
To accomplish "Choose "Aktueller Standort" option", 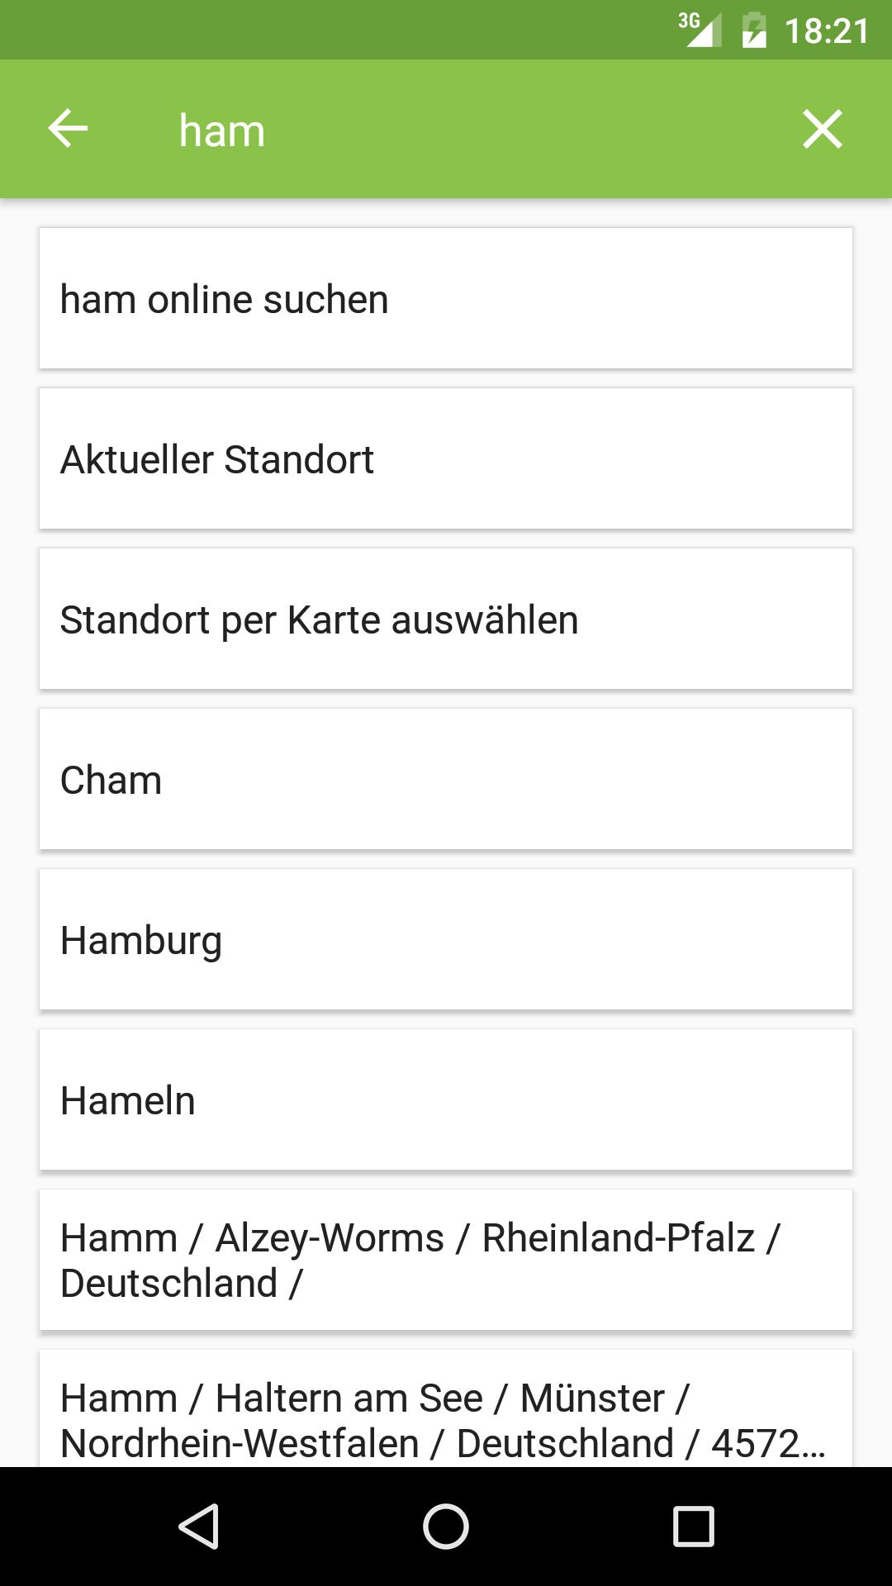I will tap(446, 459).
